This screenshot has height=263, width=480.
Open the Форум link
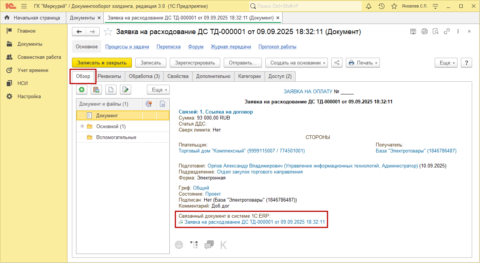coord(196,47)
